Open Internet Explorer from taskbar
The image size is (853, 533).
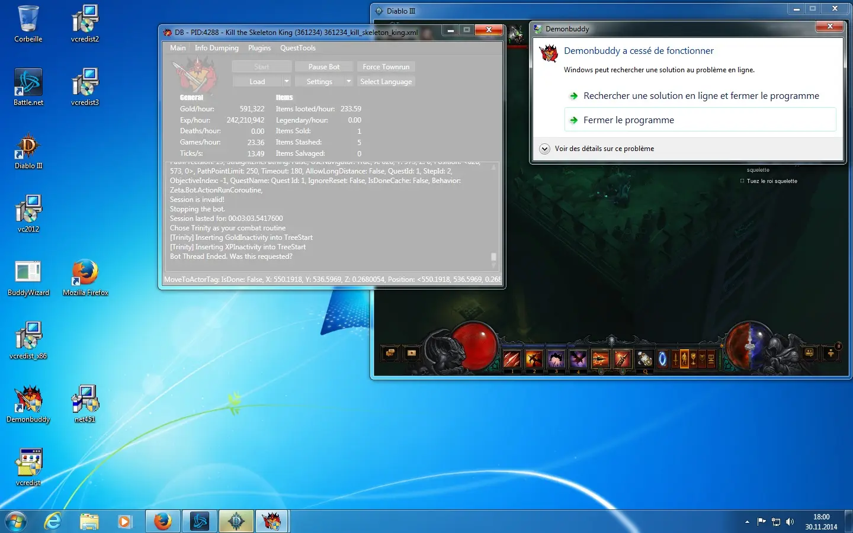pyautogui.click(x=53, y=521)
